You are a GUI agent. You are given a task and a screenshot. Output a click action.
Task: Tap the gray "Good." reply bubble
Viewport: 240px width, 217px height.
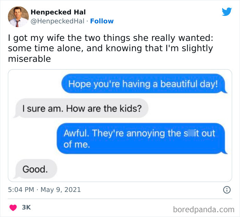tap(35, 169)
